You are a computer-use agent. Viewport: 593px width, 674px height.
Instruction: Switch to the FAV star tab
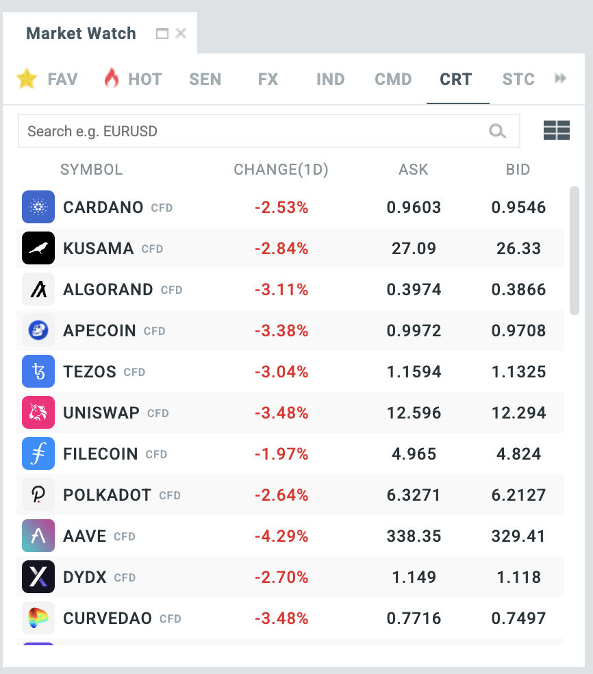pyautogui.click(x=47, y=79)
